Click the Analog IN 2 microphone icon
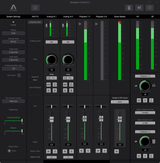The width and height of the screenshot is (160, 163). click(x=63, y=25)
